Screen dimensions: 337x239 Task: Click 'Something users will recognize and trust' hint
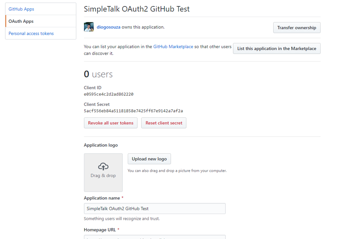pyautogui.click(x=122, y=219)
